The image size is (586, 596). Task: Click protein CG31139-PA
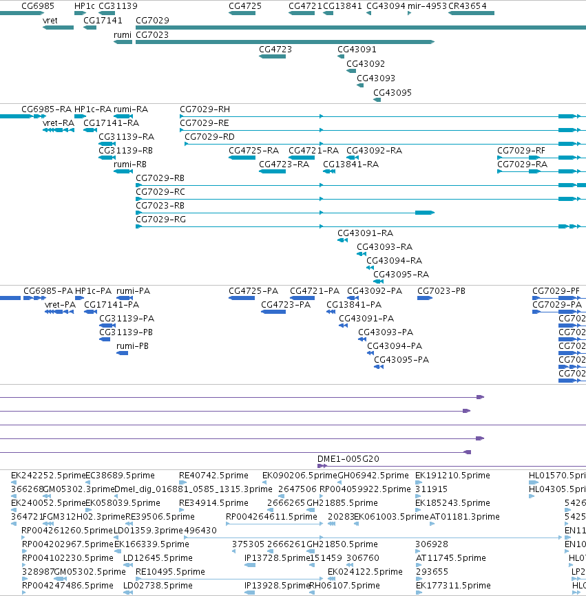click(127, 319)
